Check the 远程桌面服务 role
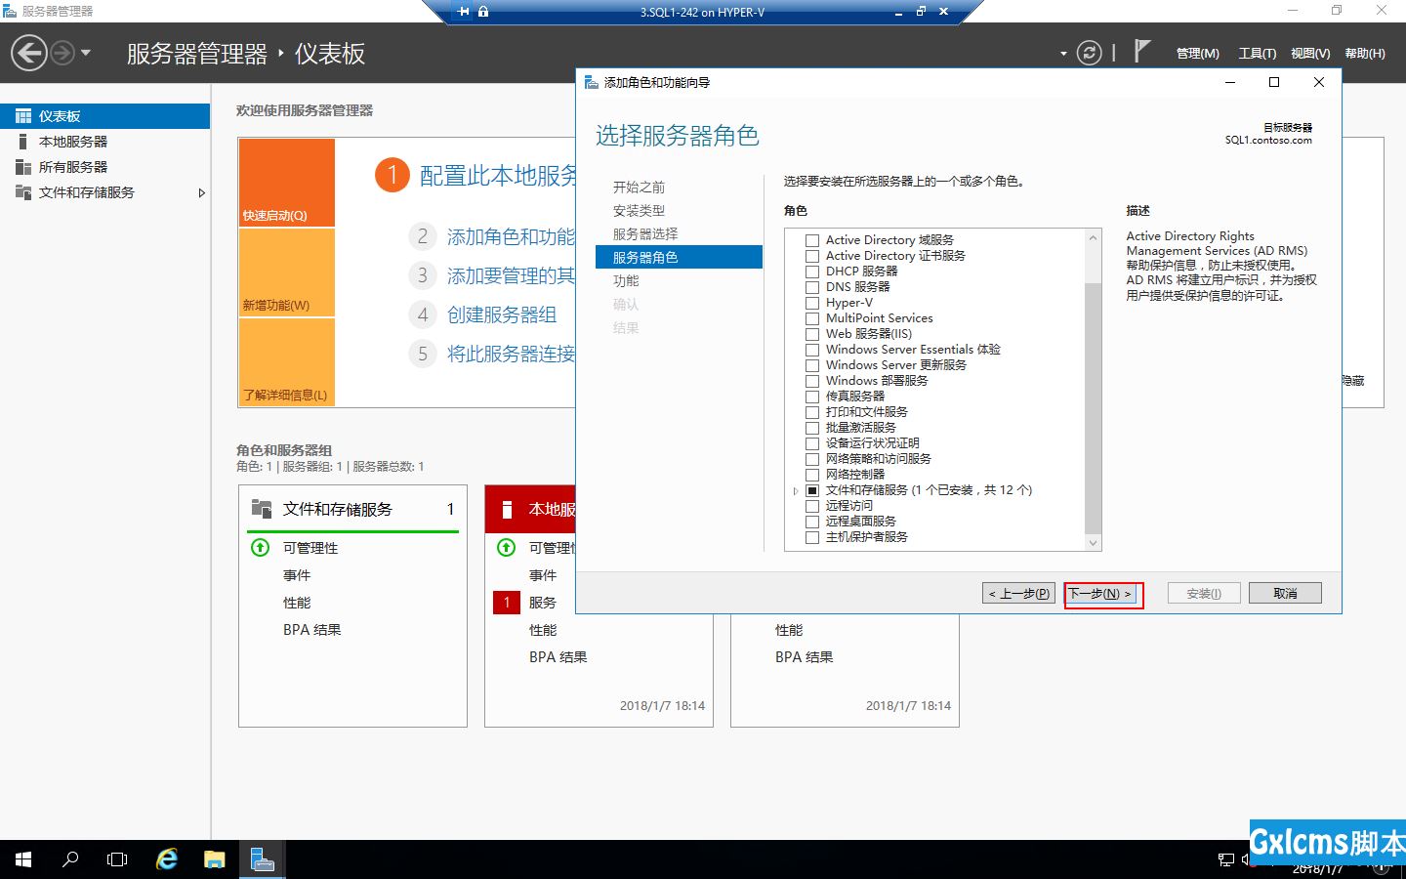 click(x=812, y=522)
